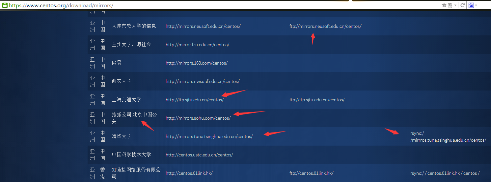Click the green secure padlock icon
Image resolution: width=491 pixels, height=182 pixels.
coord(5,5)
